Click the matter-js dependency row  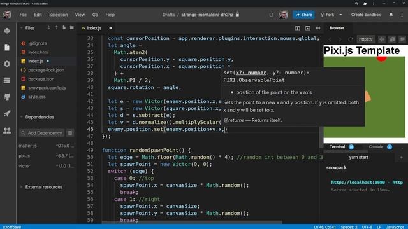(x=47, y=146)
